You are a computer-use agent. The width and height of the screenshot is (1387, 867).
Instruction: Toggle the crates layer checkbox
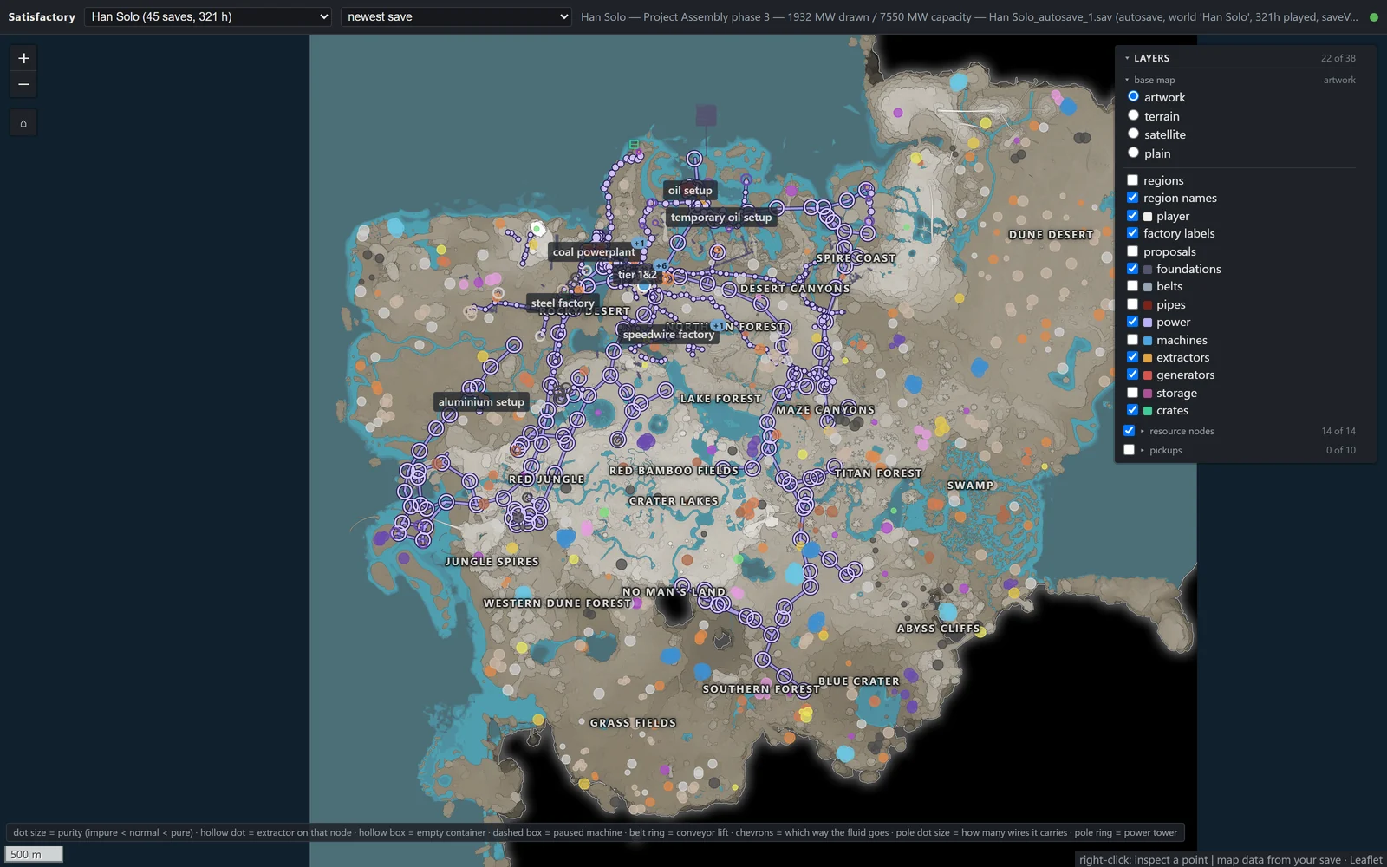pos(1132,410)
